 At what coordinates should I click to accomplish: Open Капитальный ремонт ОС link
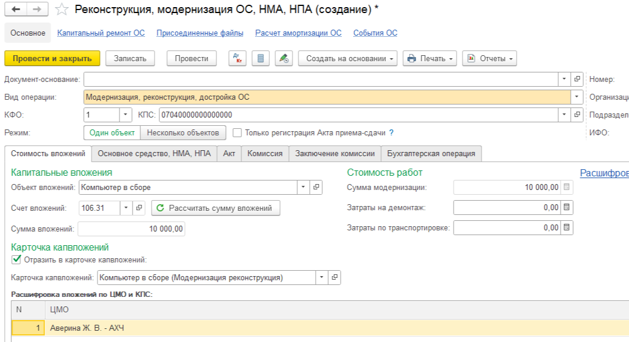click(x=101, y=33)
